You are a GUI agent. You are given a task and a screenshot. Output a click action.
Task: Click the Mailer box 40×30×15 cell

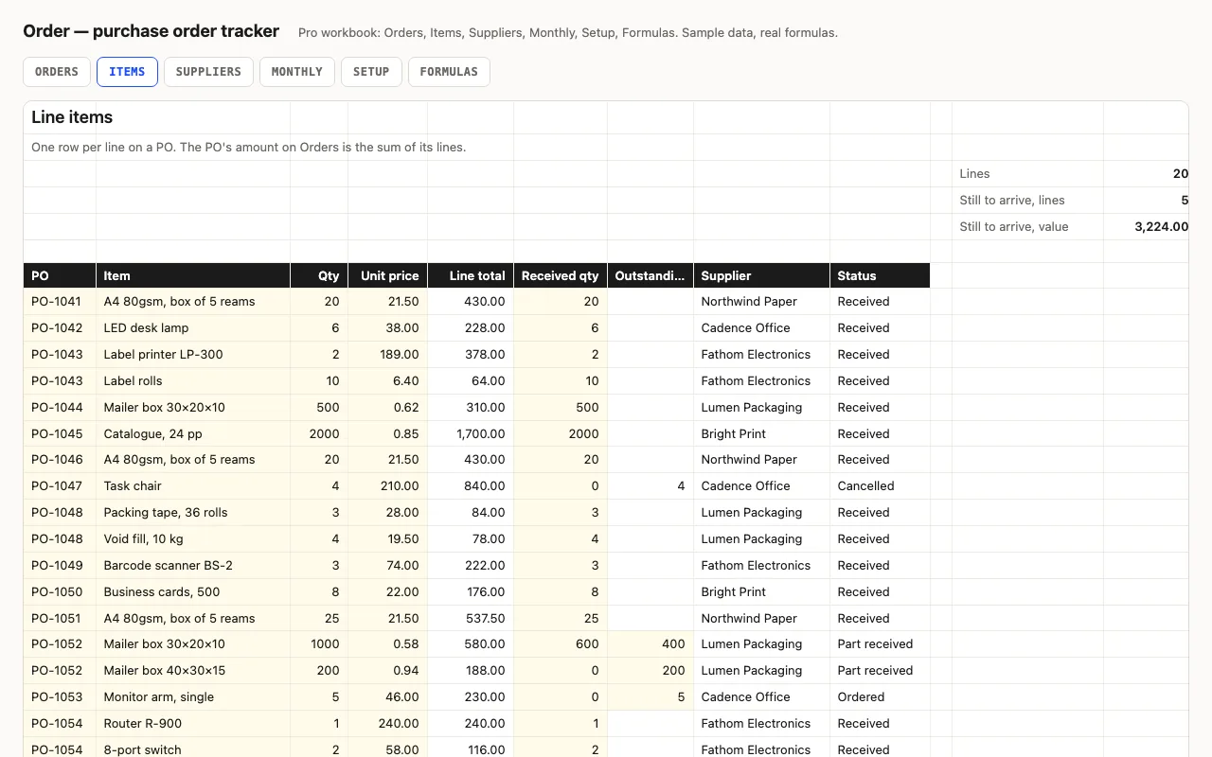[x=193, y=671]
